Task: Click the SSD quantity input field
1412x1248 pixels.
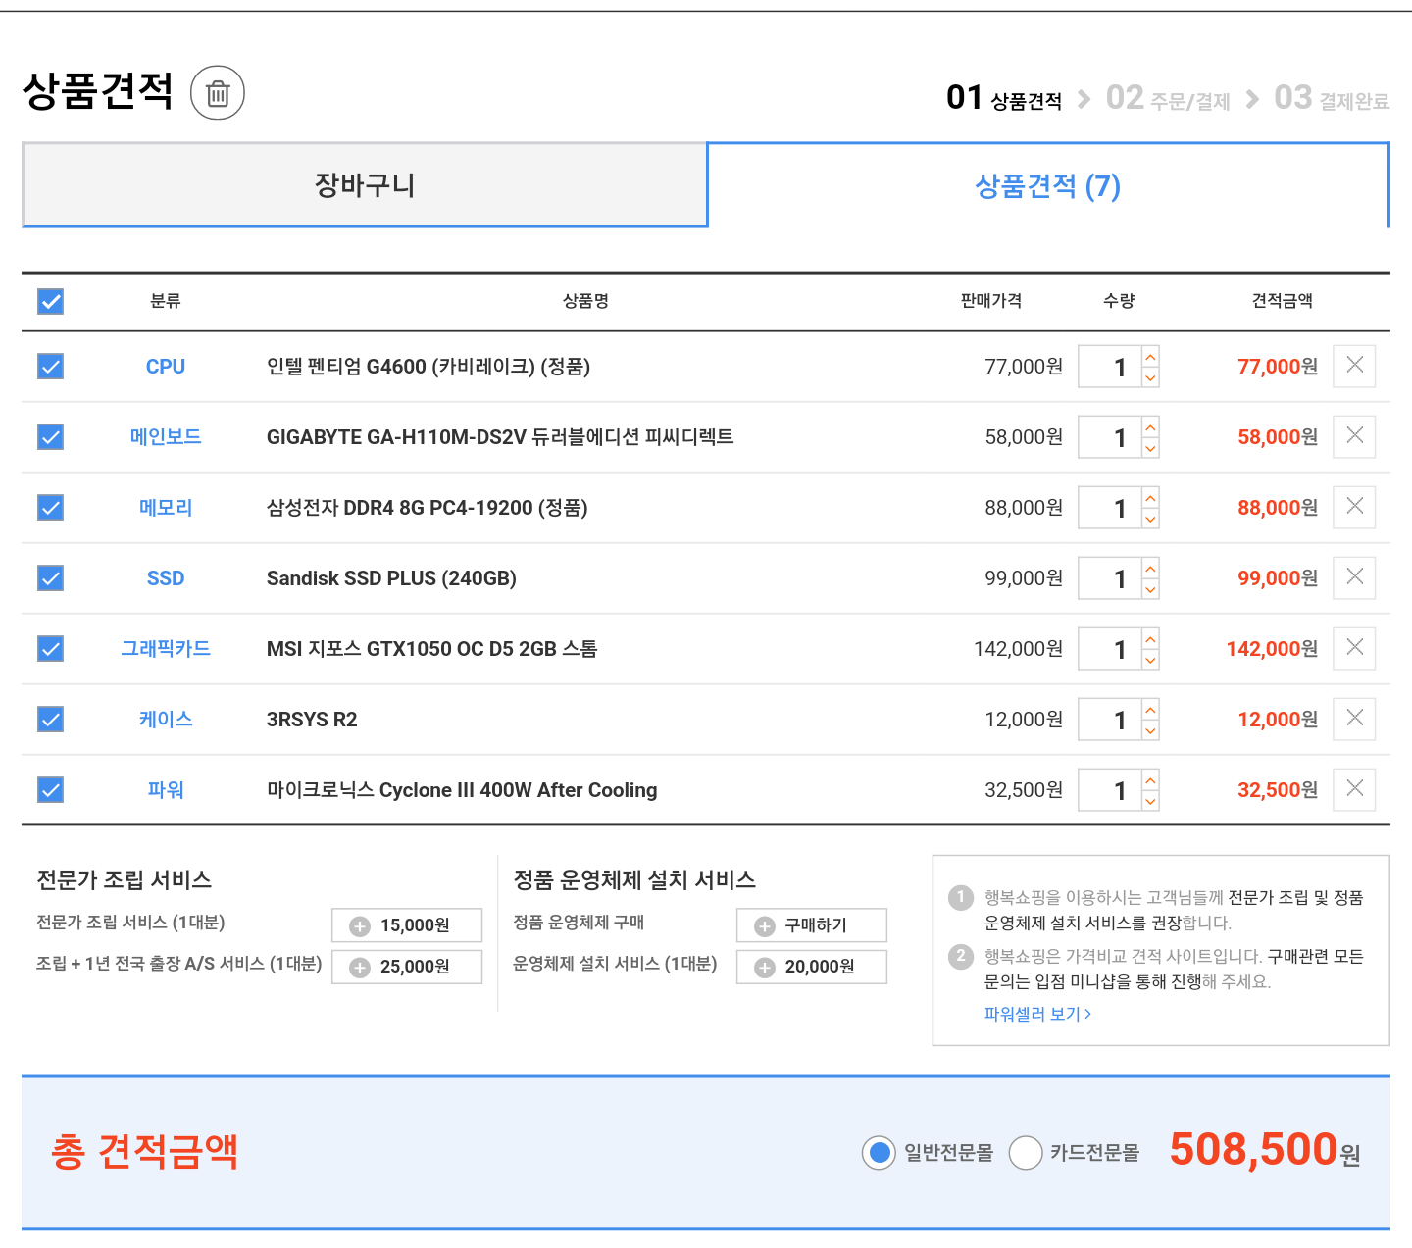Action: point(1110,578)
